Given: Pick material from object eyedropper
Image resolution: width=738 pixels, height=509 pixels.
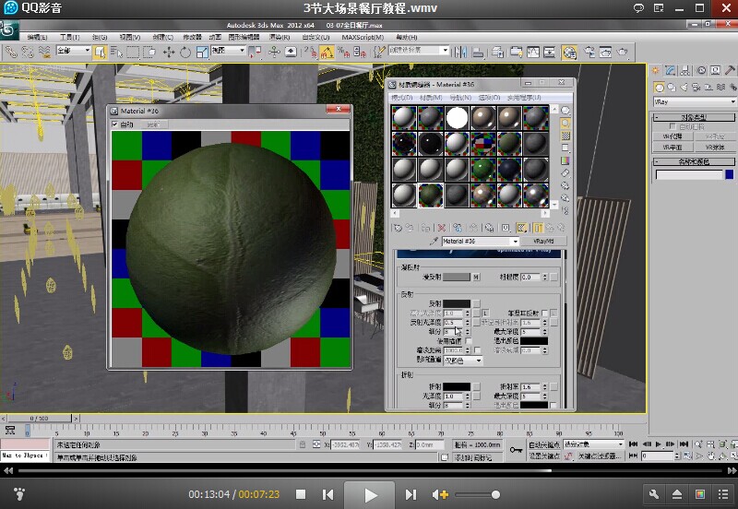Looking at the screenshot, I should [434, 241].
